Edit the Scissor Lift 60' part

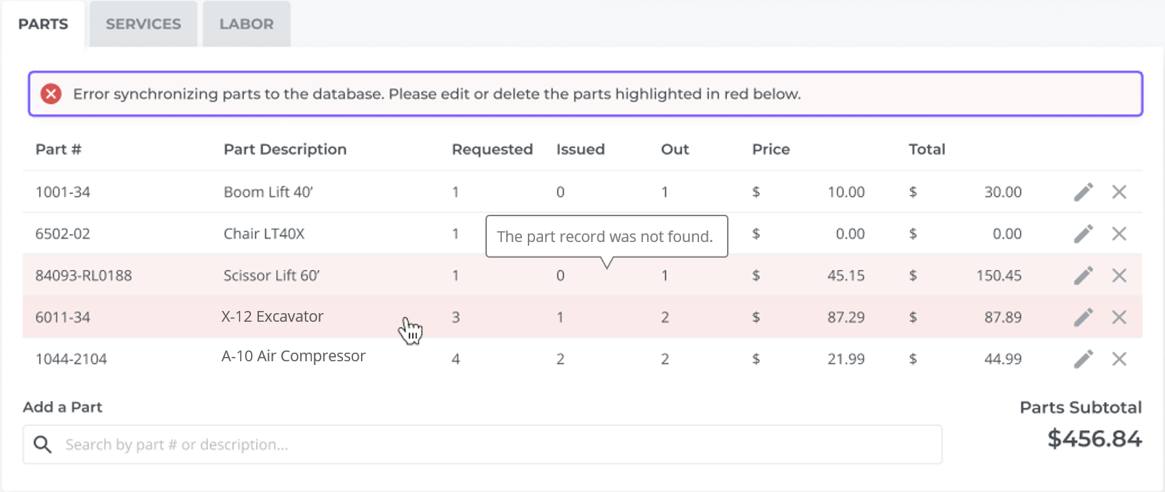[x=1083, y=275]
